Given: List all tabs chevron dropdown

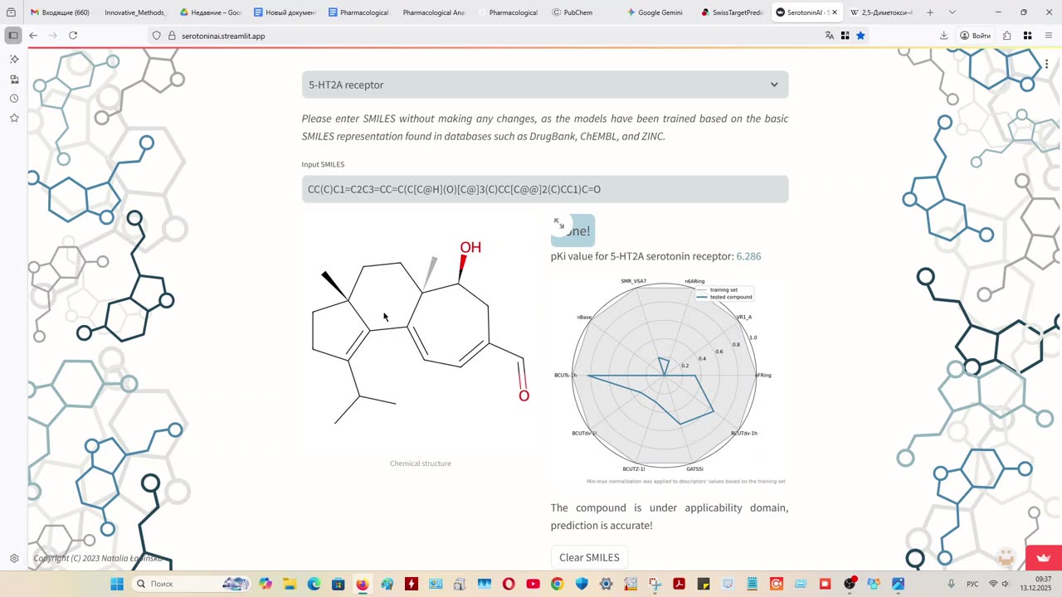Looking at the screenshot, I should coord(952,12).
